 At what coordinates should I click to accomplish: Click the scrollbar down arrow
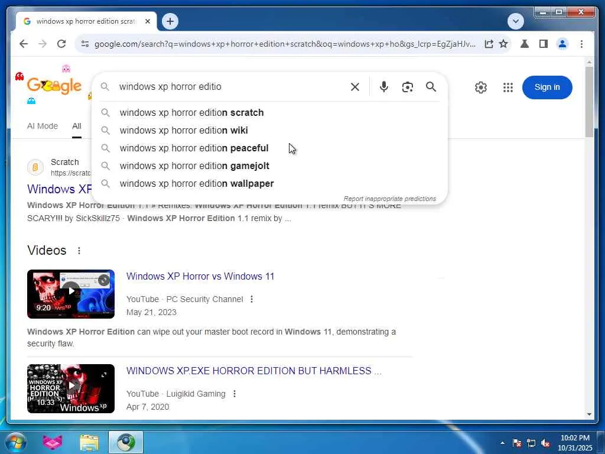point(589,414)
